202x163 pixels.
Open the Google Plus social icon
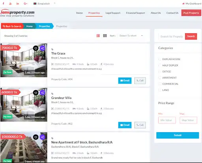(26, 4)
